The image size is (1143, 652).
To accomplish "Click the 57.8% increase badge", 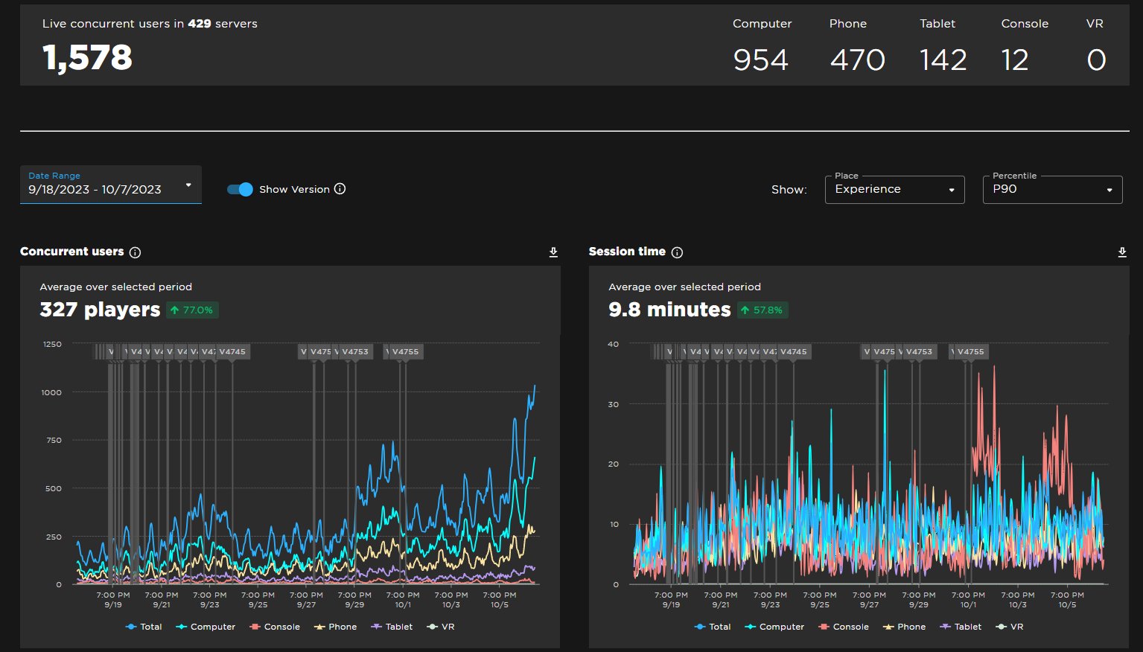I will tap(762, 310).
